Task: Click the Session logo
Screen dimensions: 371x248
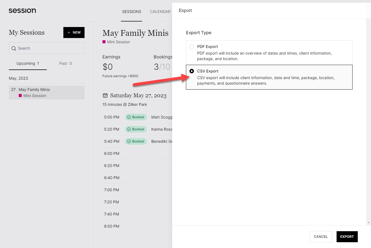Action: point(22,11)
